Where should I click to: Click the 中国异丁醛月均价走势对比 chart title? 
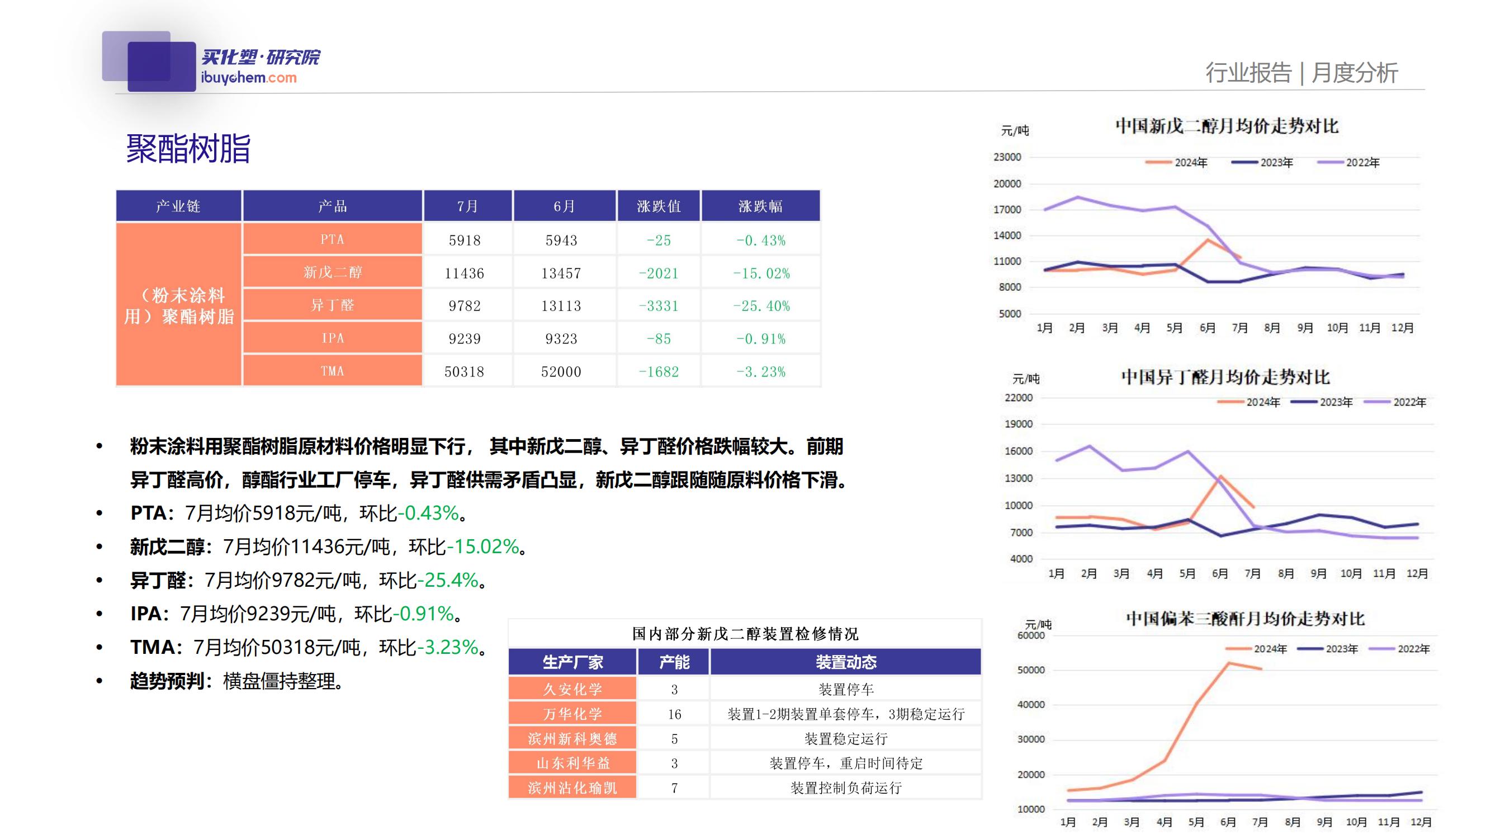[1225, 377]
